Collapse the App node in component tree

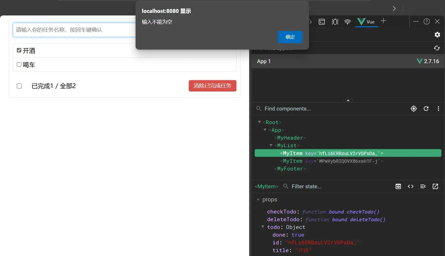pyautogui.click(x=265, y=130)
